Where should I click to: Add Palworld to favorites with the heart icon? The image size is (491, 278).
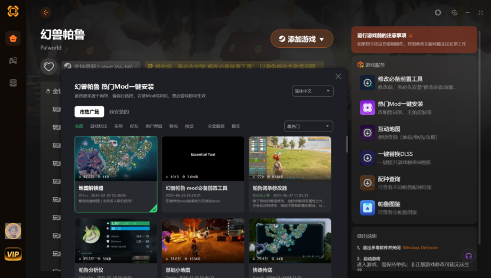point(48,67)
